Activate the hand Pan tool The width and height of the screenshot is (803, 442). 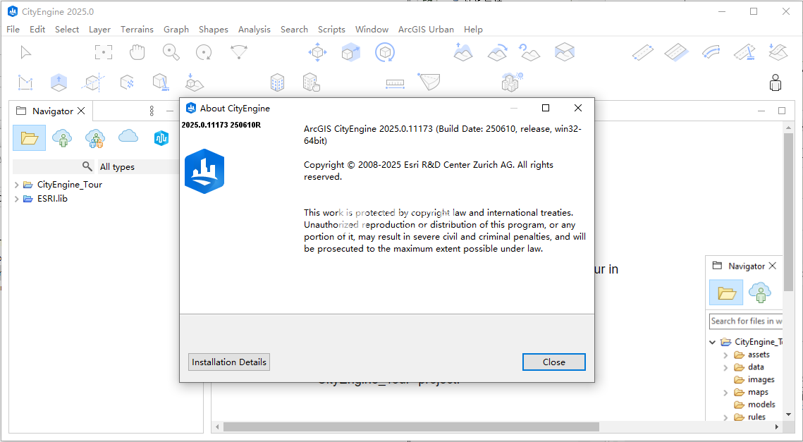point(137,52)
